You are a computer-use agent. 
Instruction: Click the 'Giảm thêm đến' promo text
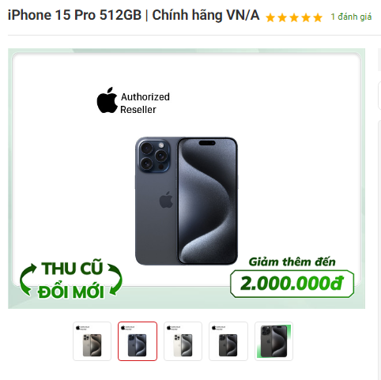[x=292, y=262]
